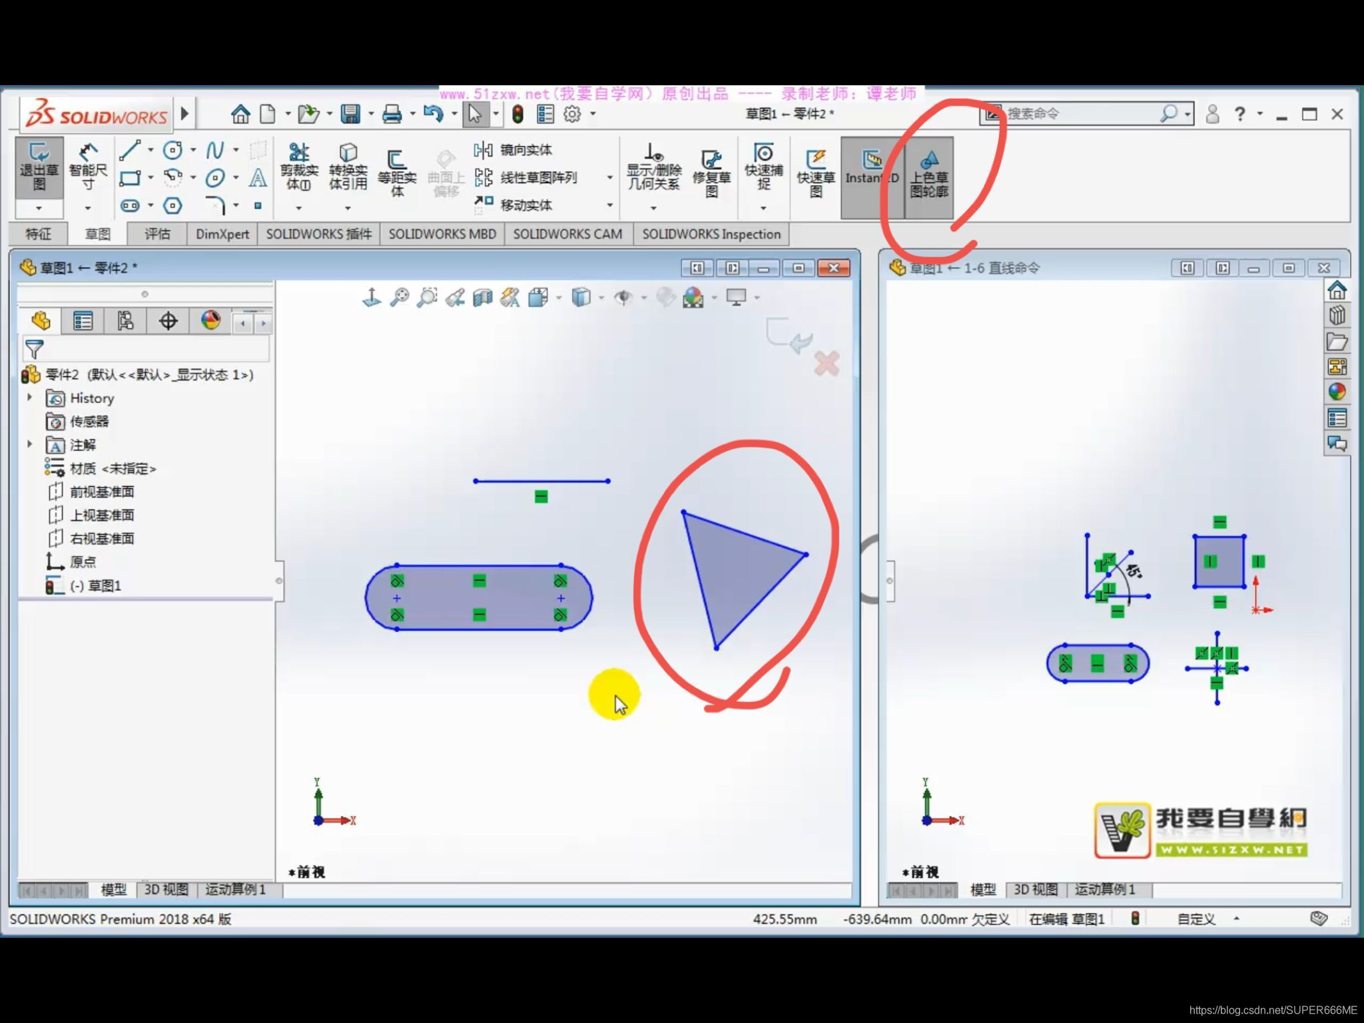Select 前视基准面 in the feature tree
1364x1023 pixels.
click(x=102, y=492)
